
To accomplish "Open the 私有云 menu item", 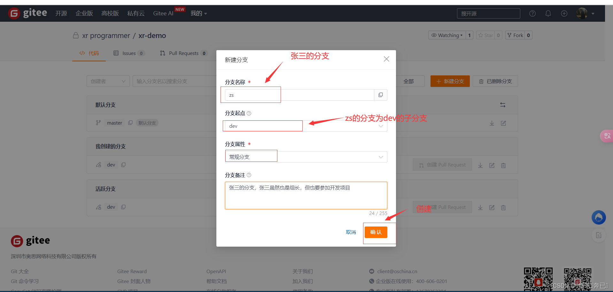I will [136, 13].
